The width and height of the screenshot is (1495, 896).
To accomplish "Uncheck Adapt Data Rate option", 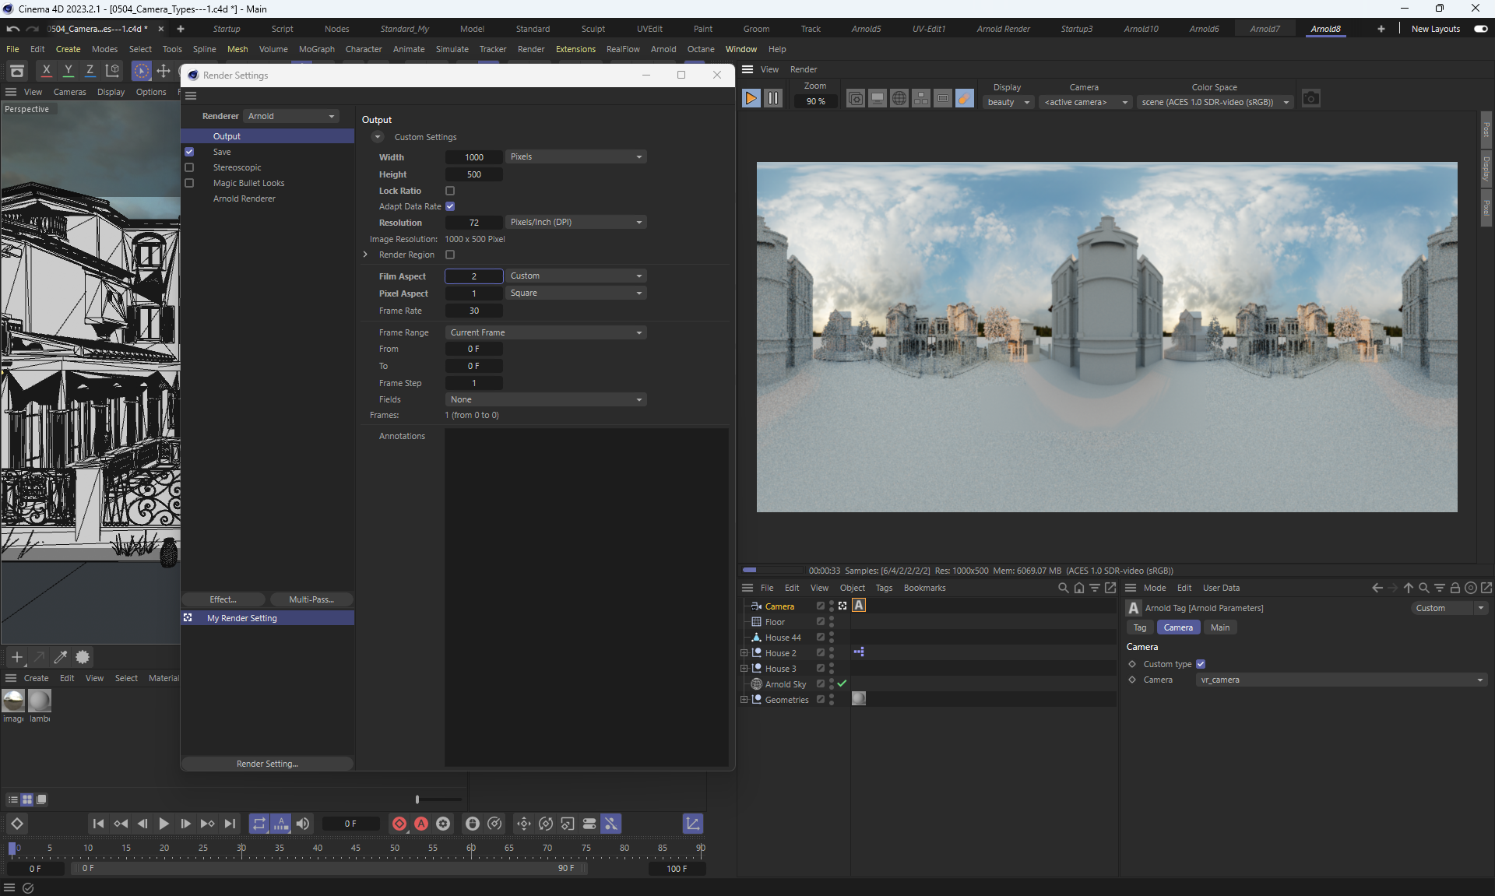I will pos(450,206).
